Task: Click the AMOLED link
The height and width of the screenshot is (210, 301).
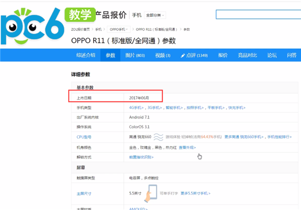Action: (138, 208)
